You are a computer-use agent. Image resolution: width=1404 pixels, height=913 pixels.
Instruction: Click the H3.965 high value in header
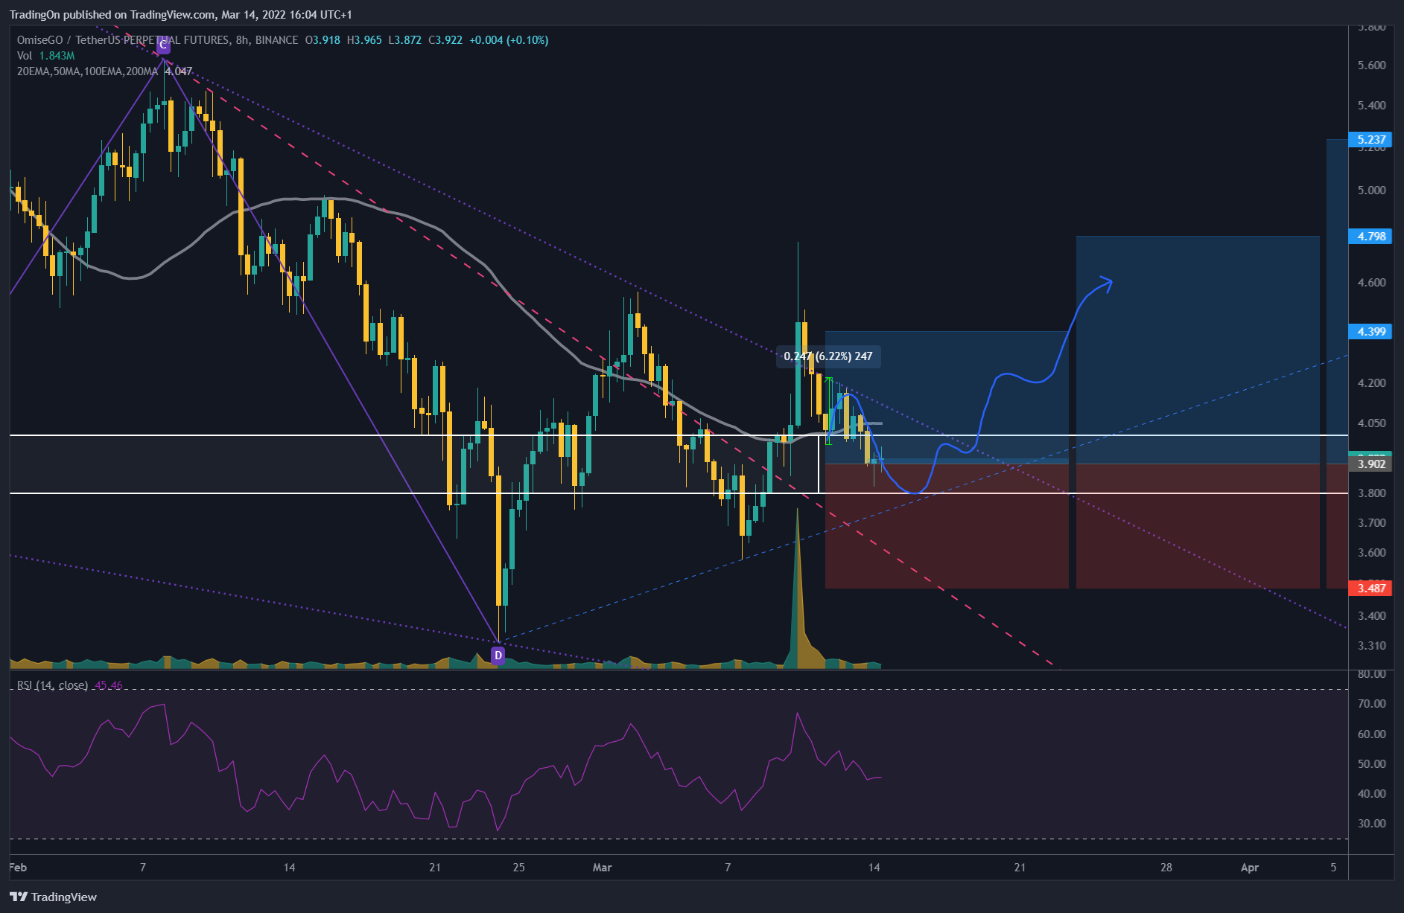[363, 40]
